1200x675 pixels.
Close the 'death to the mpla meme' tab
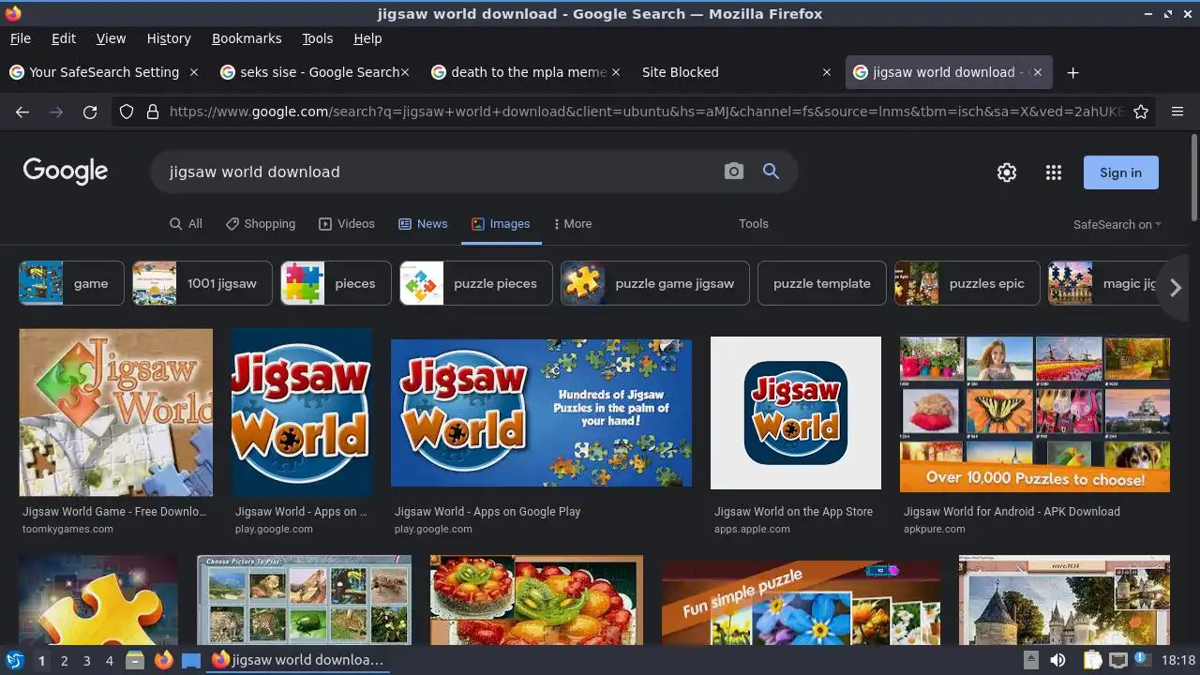point(616,72)
